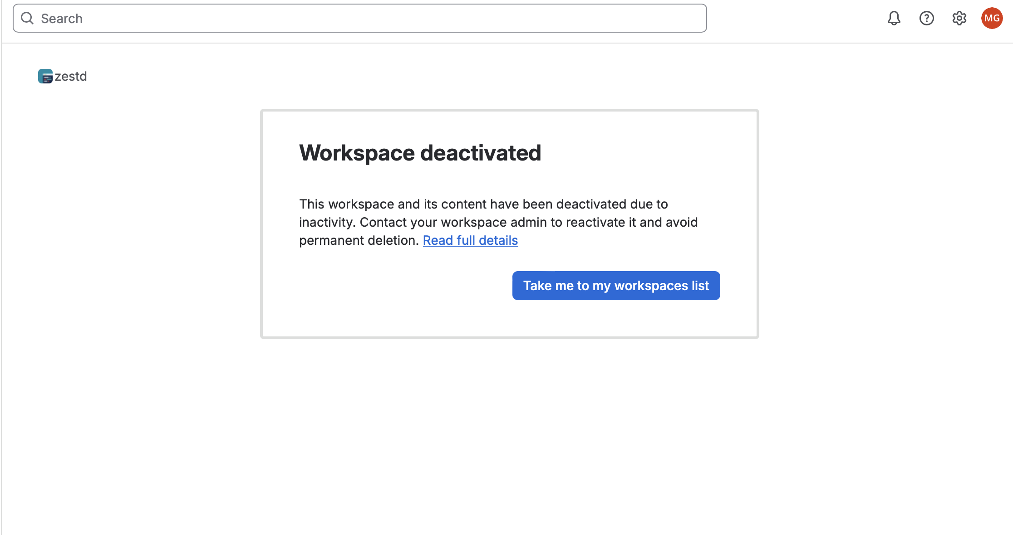The height and width of the screenshot is (535, 1013).
Task: Follow the Read full details link
Action: [470, 240]
